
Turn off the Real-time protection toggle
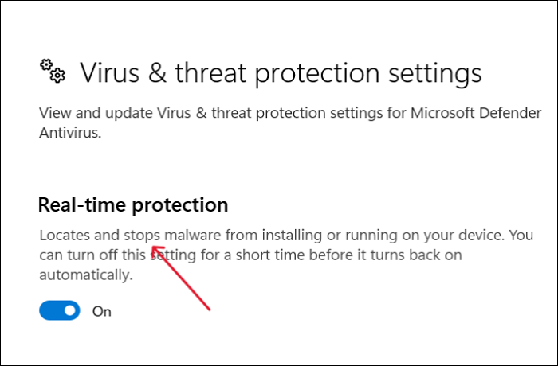click(60, 310)
